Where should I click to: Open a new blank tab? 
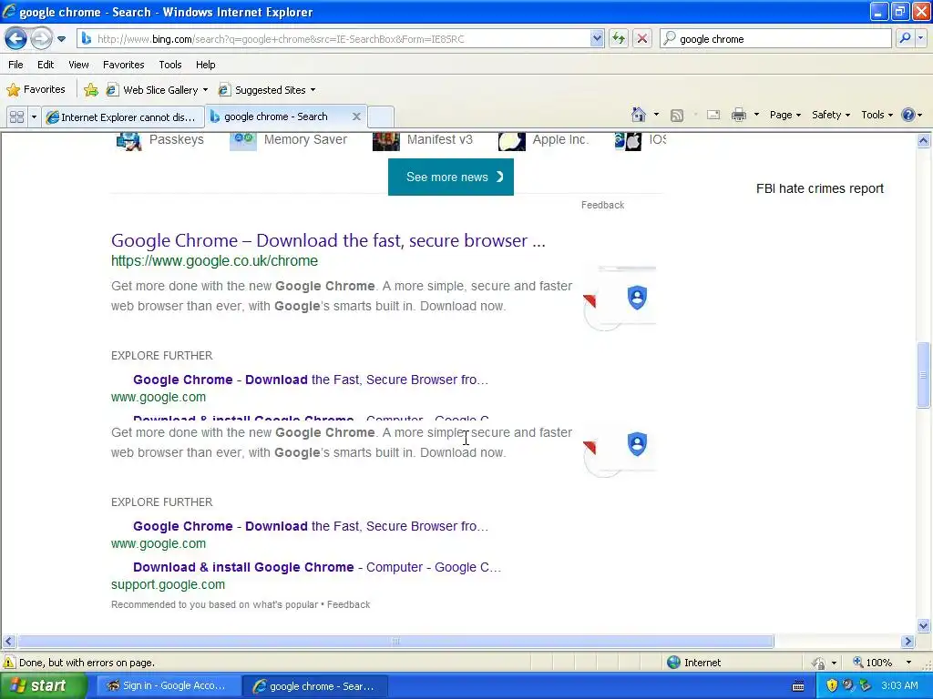pyautogui.click(x=381, y=117)
